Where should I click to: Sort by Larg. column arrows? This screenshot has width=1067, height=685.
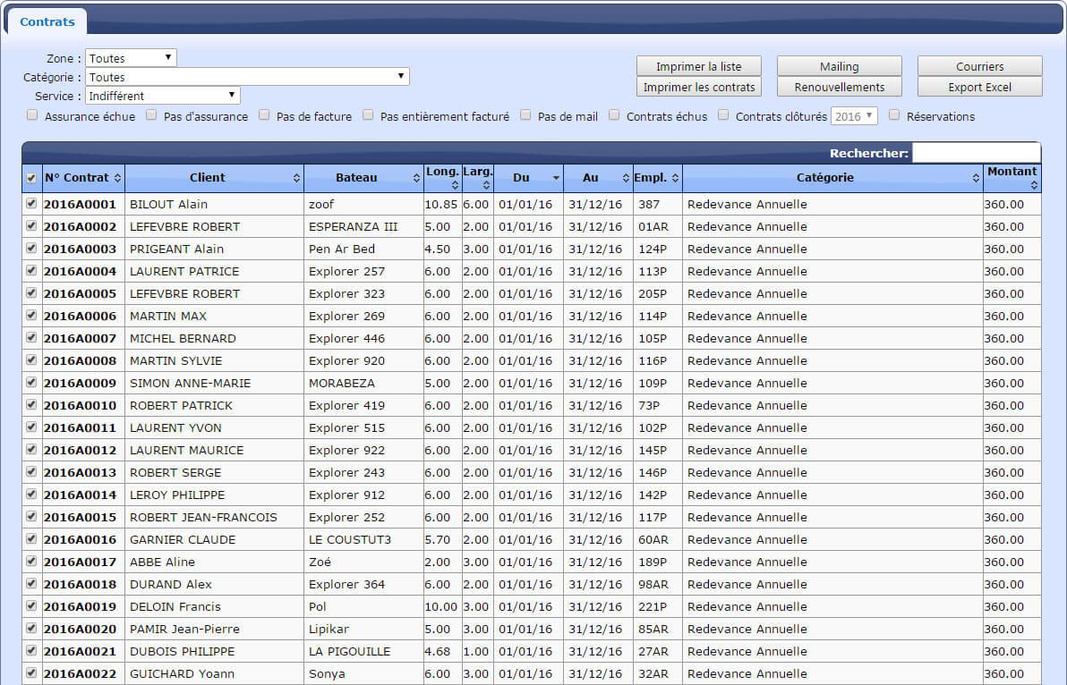pos(486,185)
